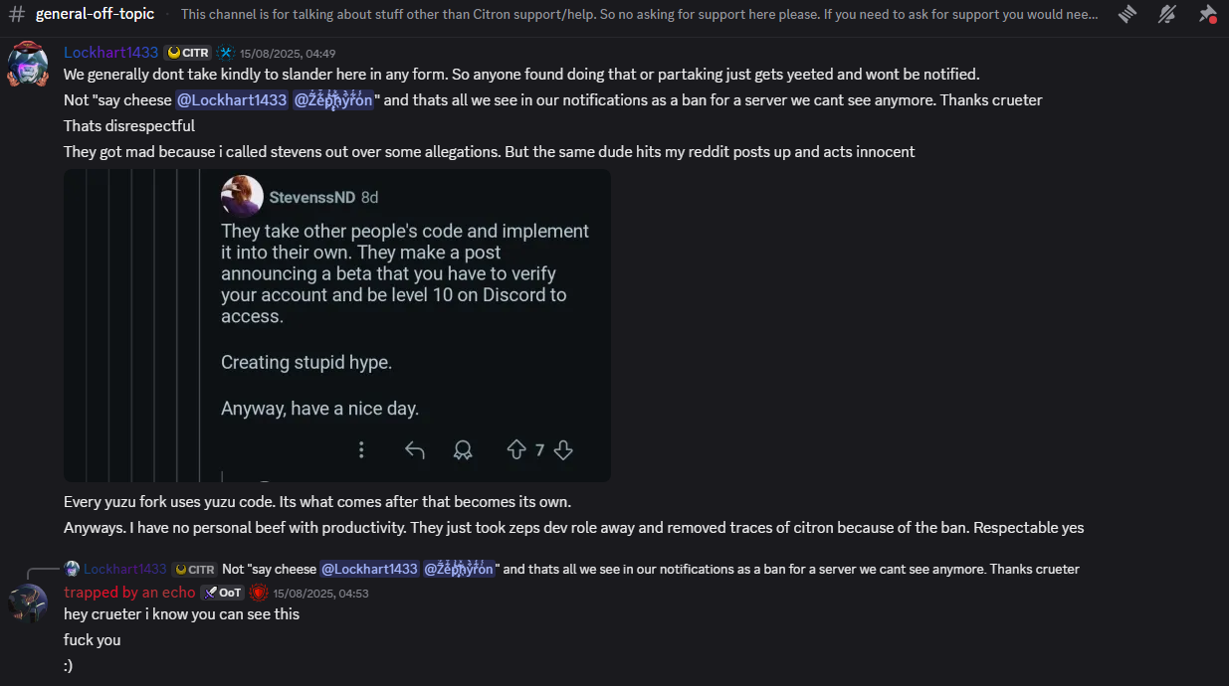Screen dimensions: 1229x686
Task: Click the reply arrow in the Reddit image
Action: [x=415, y=450]
